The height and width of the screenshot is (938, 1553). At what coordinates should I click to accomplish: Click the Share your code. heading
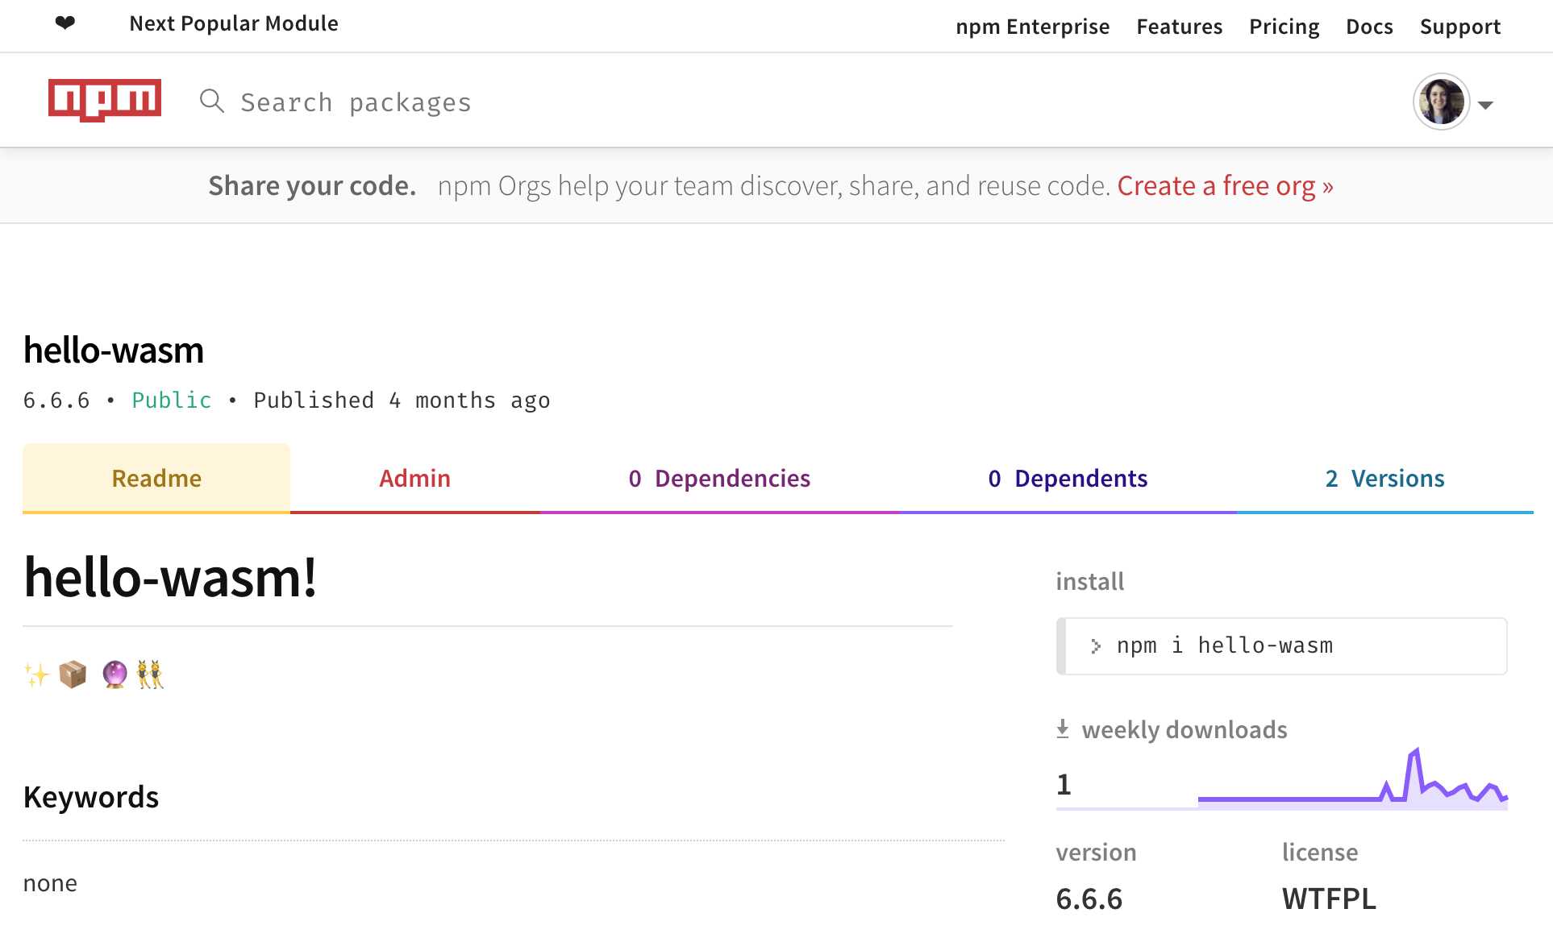(x=312, y=186)
